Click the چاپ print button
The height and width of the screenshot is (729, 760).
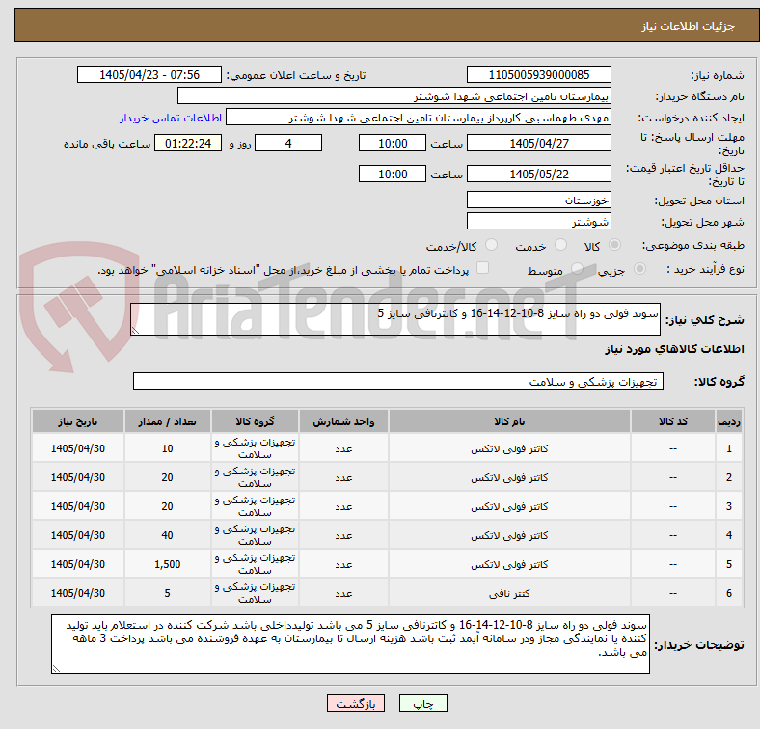tap(423, 703)
